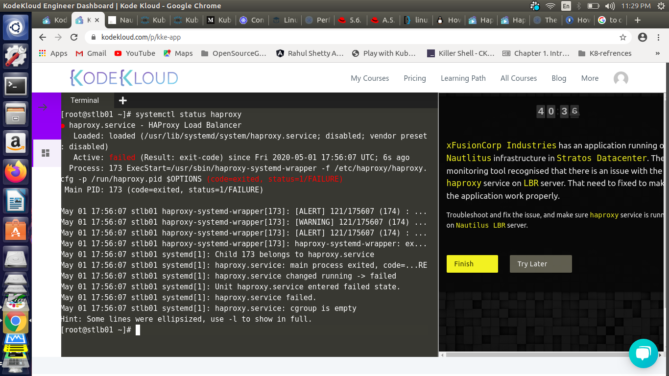Open Terminal app from the dock
Viewport: 669px width, 376px height.
coord(16,86)
